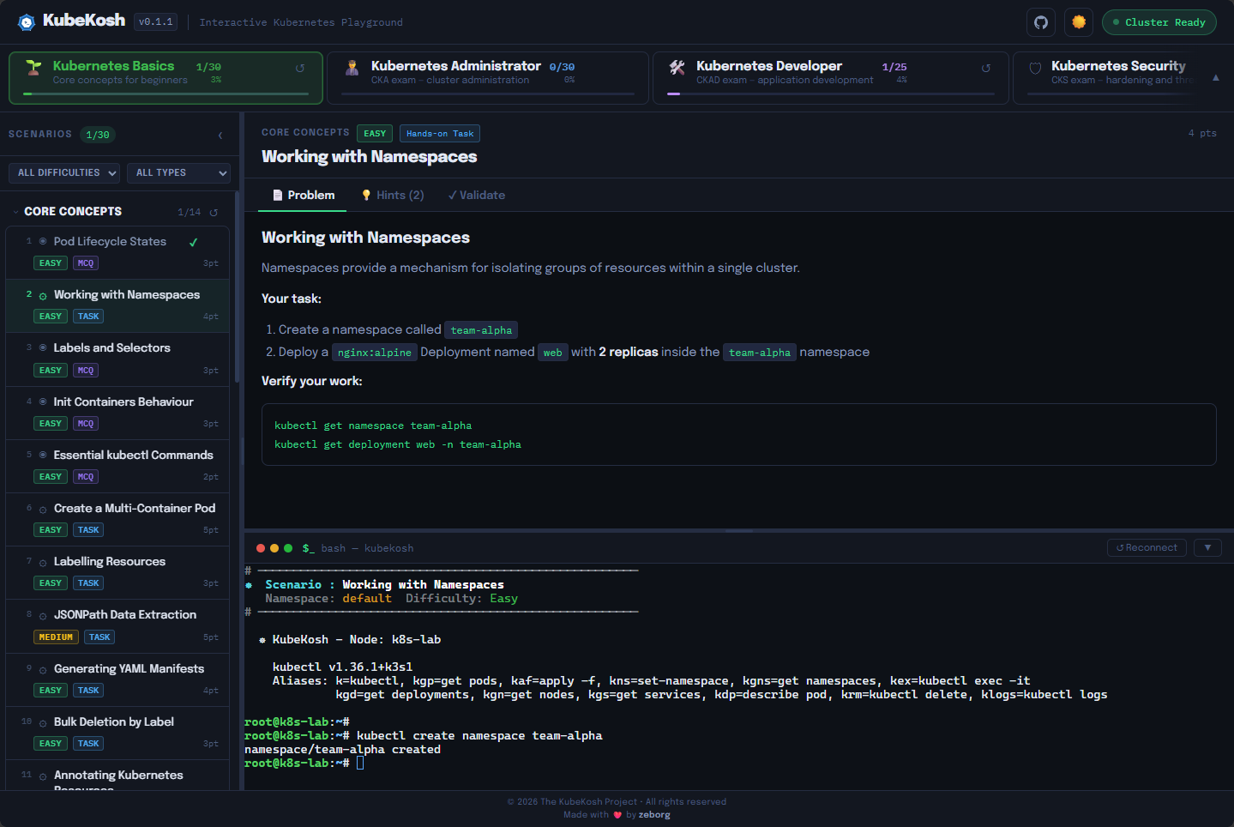Select the Kubernetes Administrator track card

(x=488, y=78)
